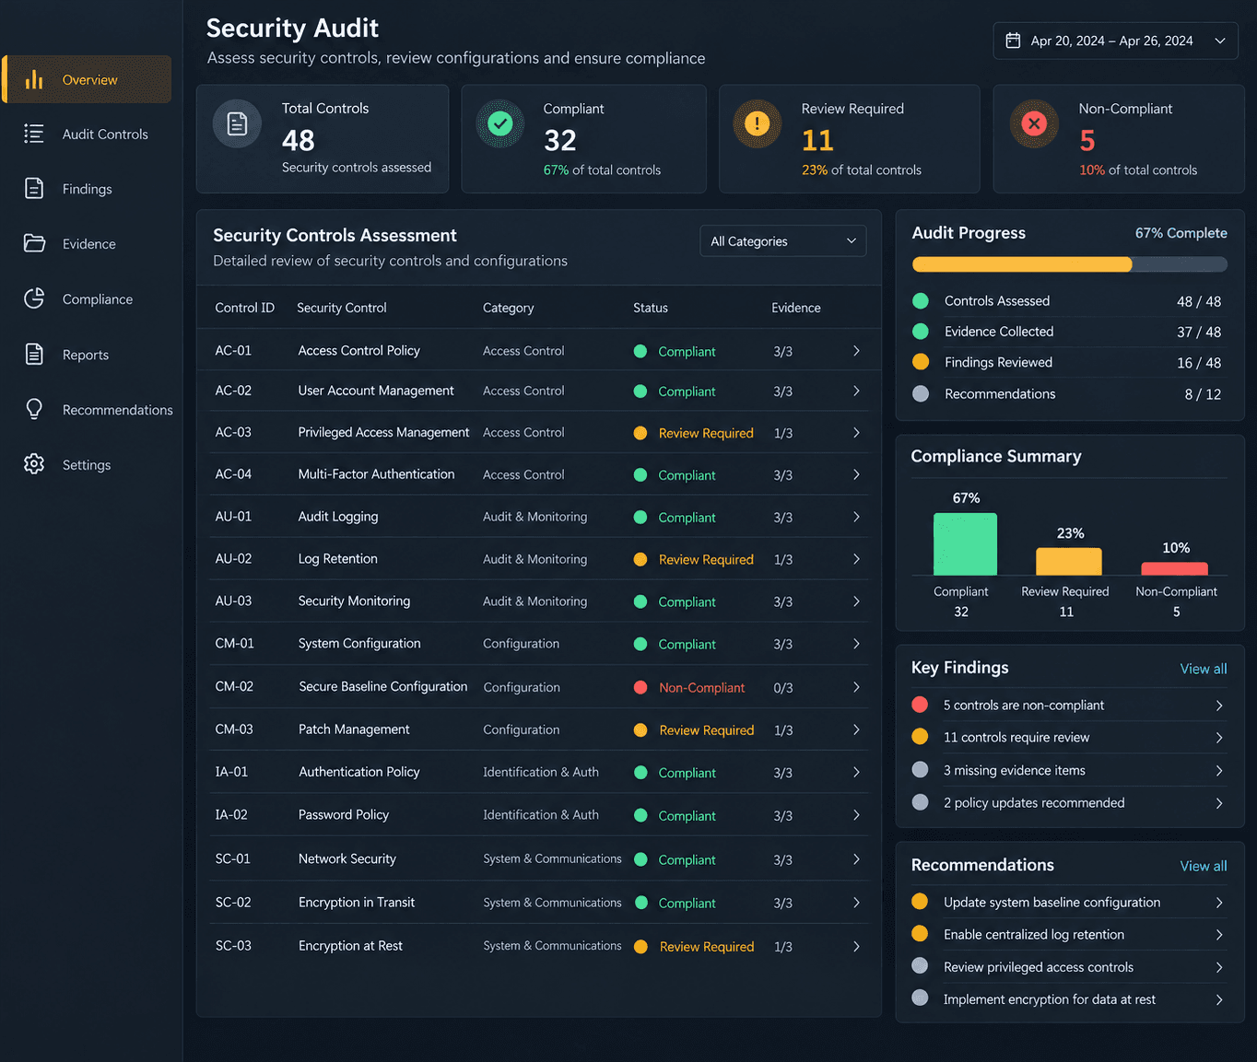Go to the Overview menu item
Screen dimensions: 1257x1062
click(x=87, y=79)
